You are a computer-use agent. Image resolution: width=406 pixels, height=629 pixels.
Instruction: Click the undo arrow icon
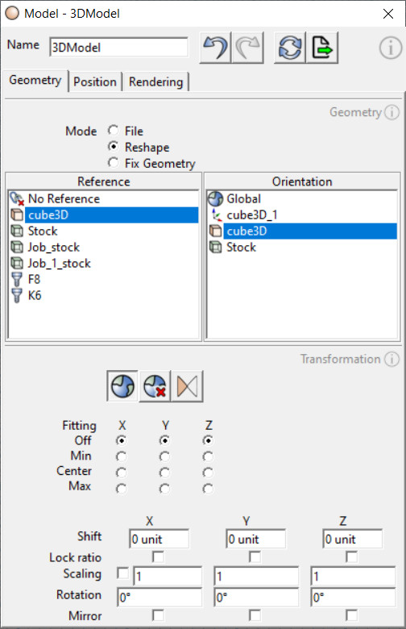click(x=215, y=48)
